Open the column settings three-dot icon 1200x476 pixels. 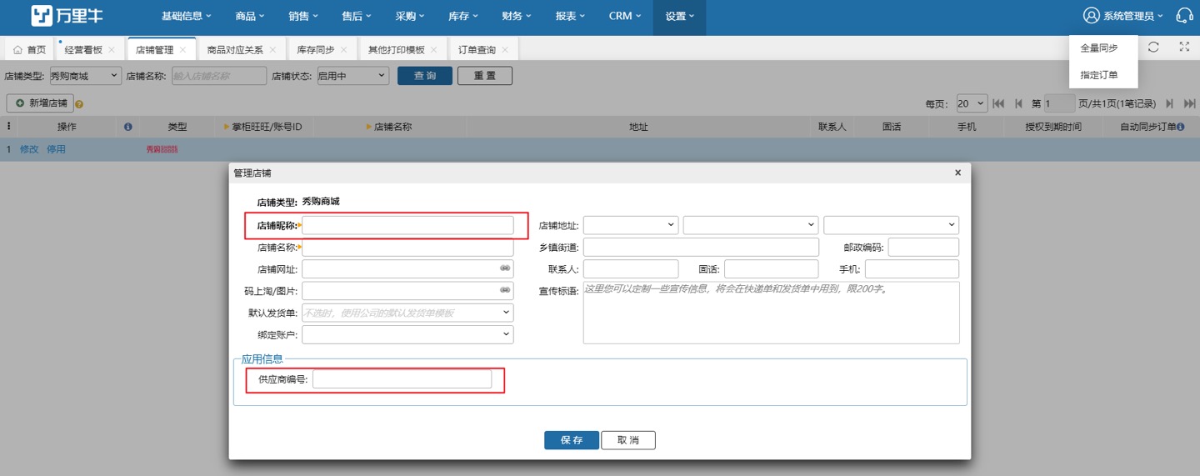tap(8, 127)
